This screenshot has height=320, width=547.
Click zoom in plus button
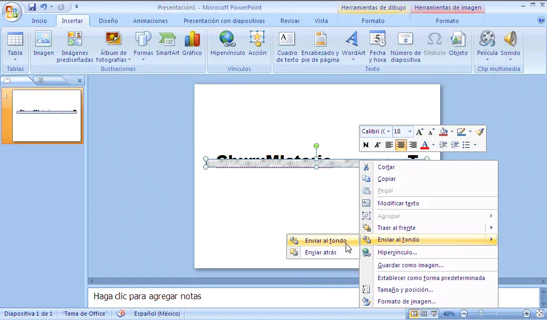526,314
